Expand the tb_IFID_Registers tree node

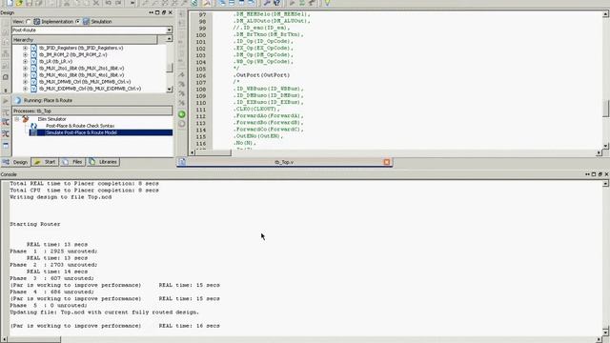tap(26, 48)
